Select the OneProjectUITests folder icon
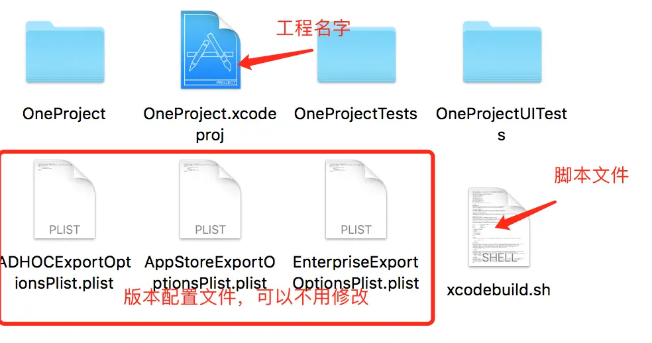The width and height of the screenshot is (652, 343). coord(502,52)
